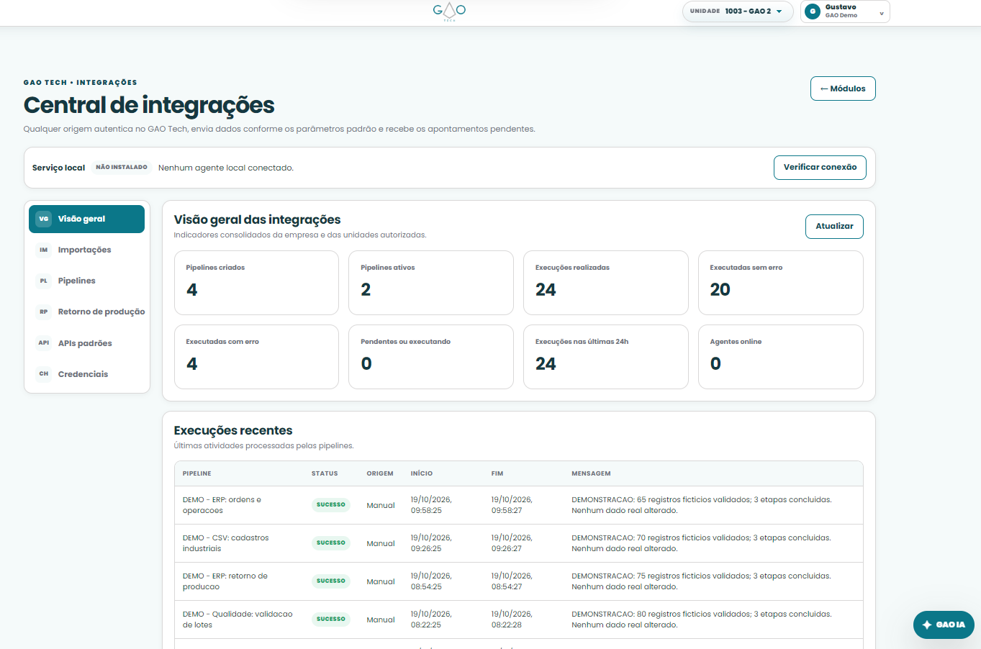Click Verificar conexão button
The image size is (981, 649).
(820, 168)
